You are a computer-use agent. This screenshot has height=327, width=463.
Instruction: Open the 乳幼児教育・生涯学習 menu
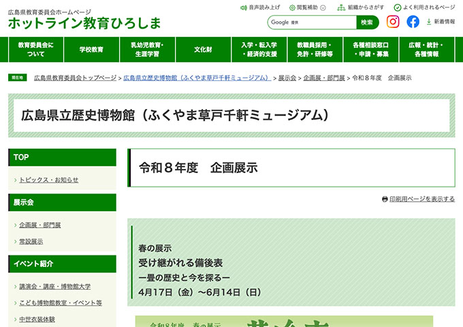click(147, 50)
